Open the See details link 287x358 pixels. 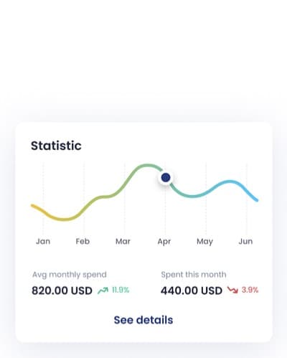(143, 320)
